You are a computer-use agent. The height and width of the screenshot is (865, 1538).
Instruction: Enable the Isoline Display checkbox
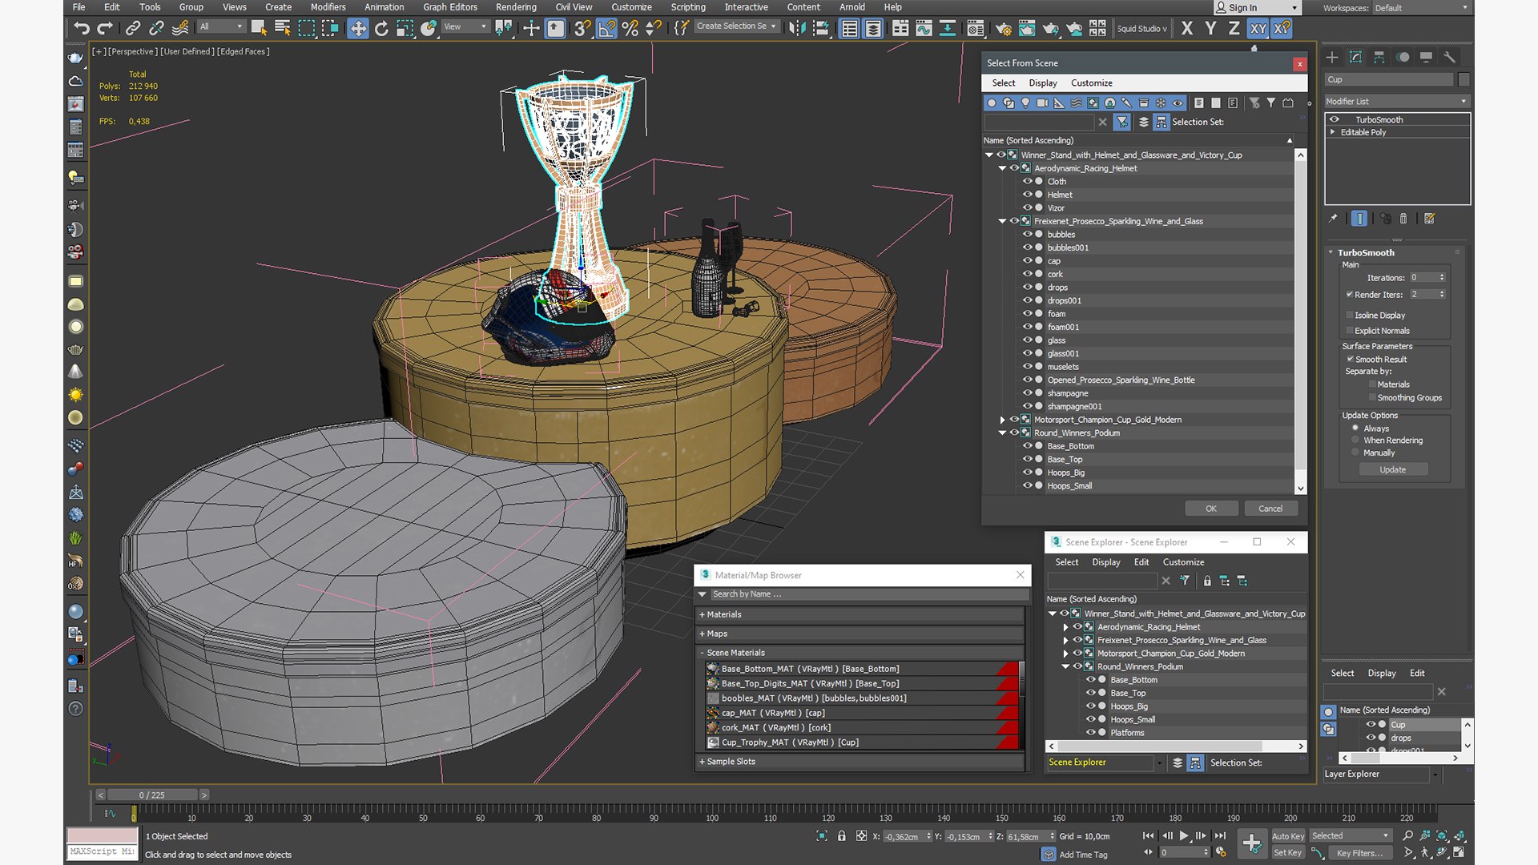point(1350,315)
